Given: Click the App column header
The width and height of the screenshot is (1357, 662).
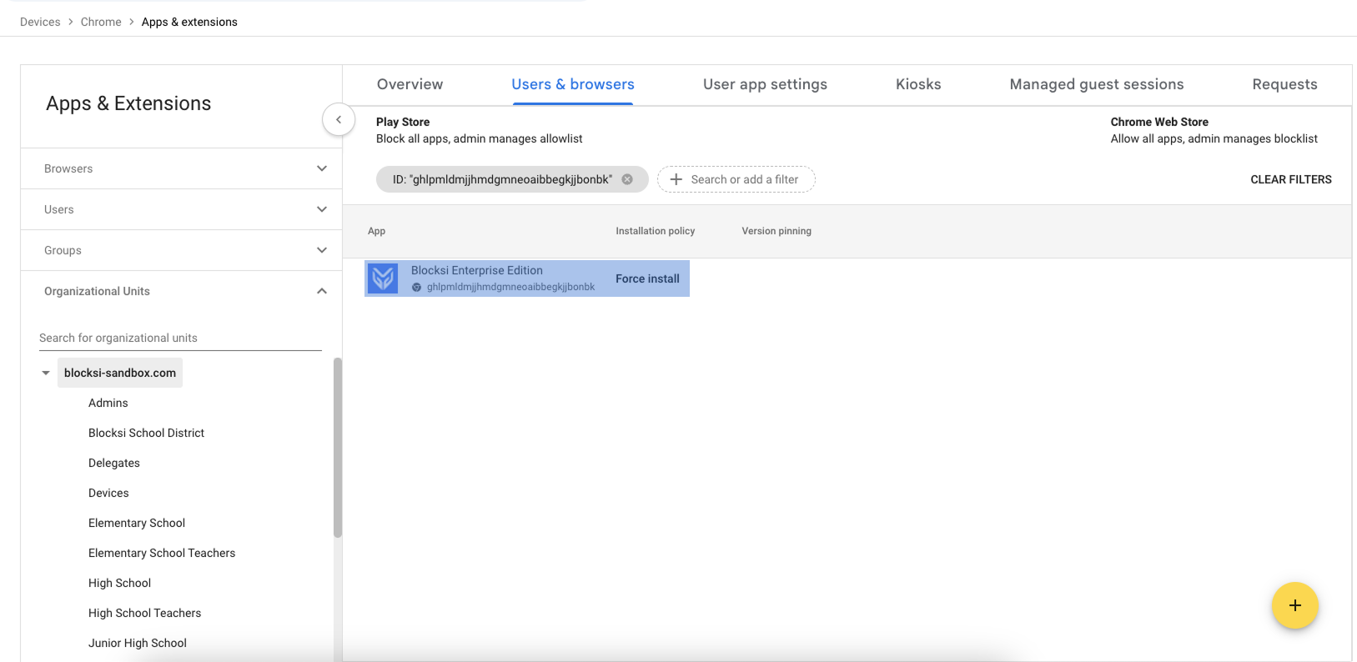Looking at the screenshot, I should pyautogui.click(x=376, y=231).
